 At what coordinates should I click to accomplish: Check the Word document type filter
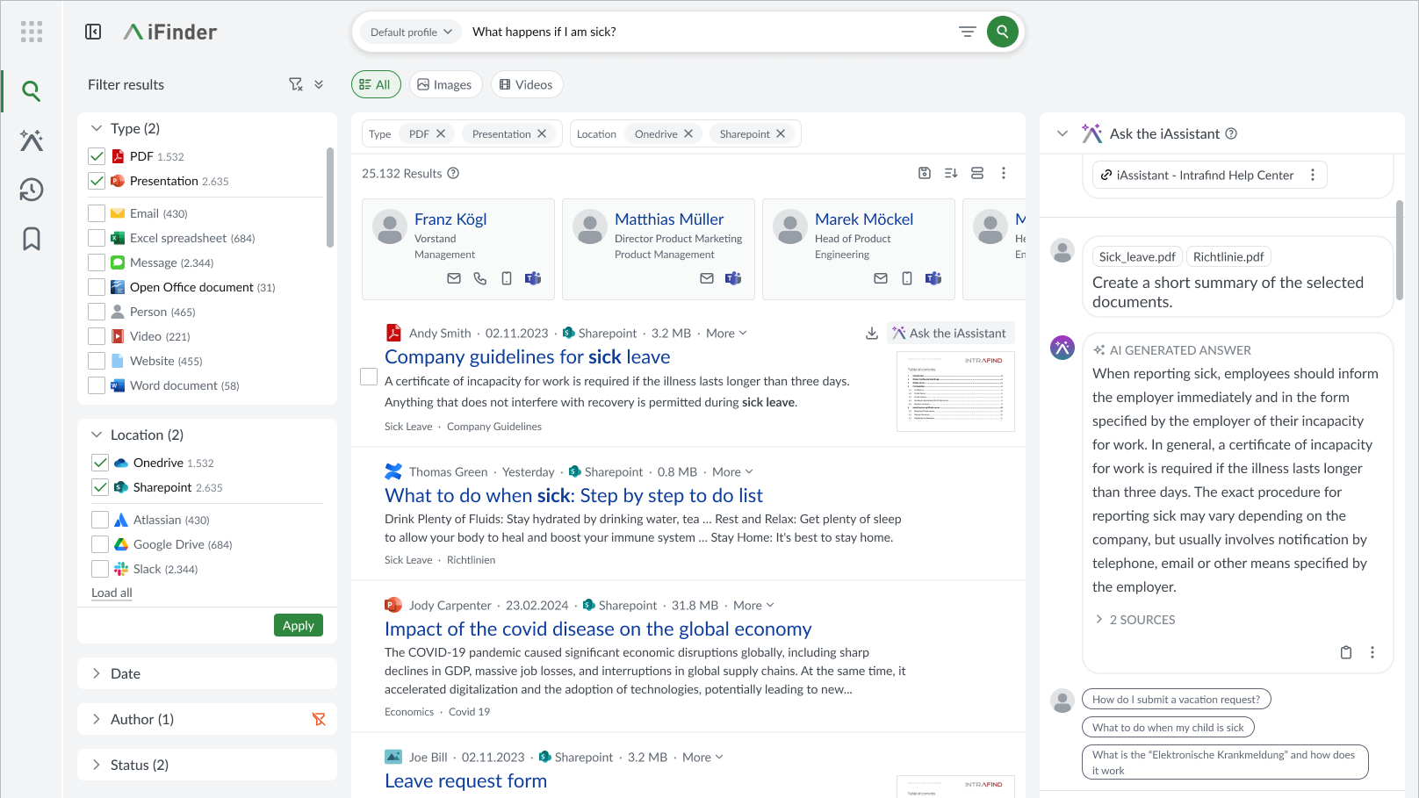click(x=97, y=385)
